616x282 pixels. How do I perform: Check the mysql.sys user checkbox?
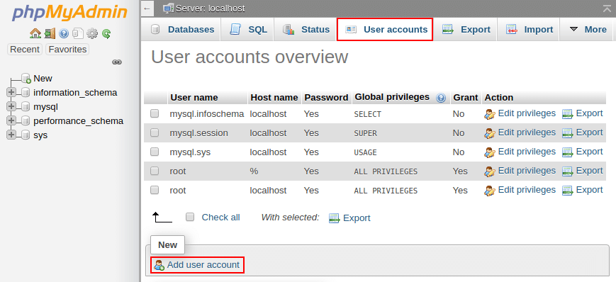pyautogui.click(x=155, y=152)
